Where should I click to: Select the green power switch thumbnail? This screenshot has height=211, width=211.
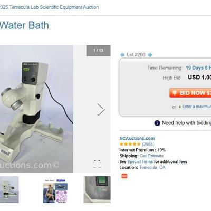coord(97,189)
